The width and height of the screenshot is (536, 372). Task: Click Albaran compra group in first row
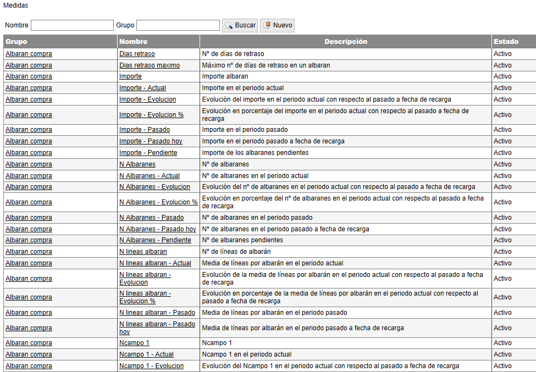pyautogui.click(x=29, y=54)
